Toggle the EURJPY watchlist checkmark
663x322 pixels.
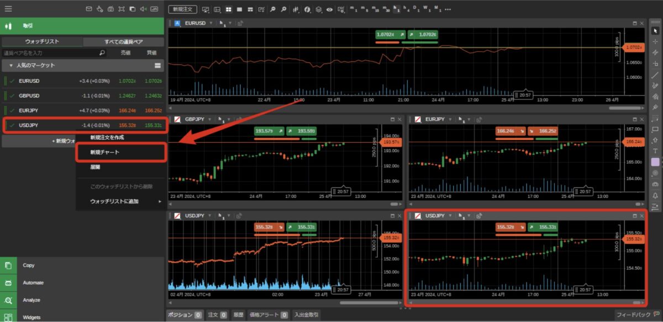pos(12,110)
